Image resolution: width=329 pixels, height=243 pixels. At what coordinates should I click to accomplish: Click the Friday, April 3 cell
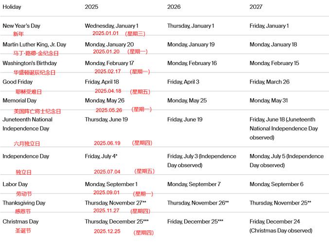click(x=183, y=82)
